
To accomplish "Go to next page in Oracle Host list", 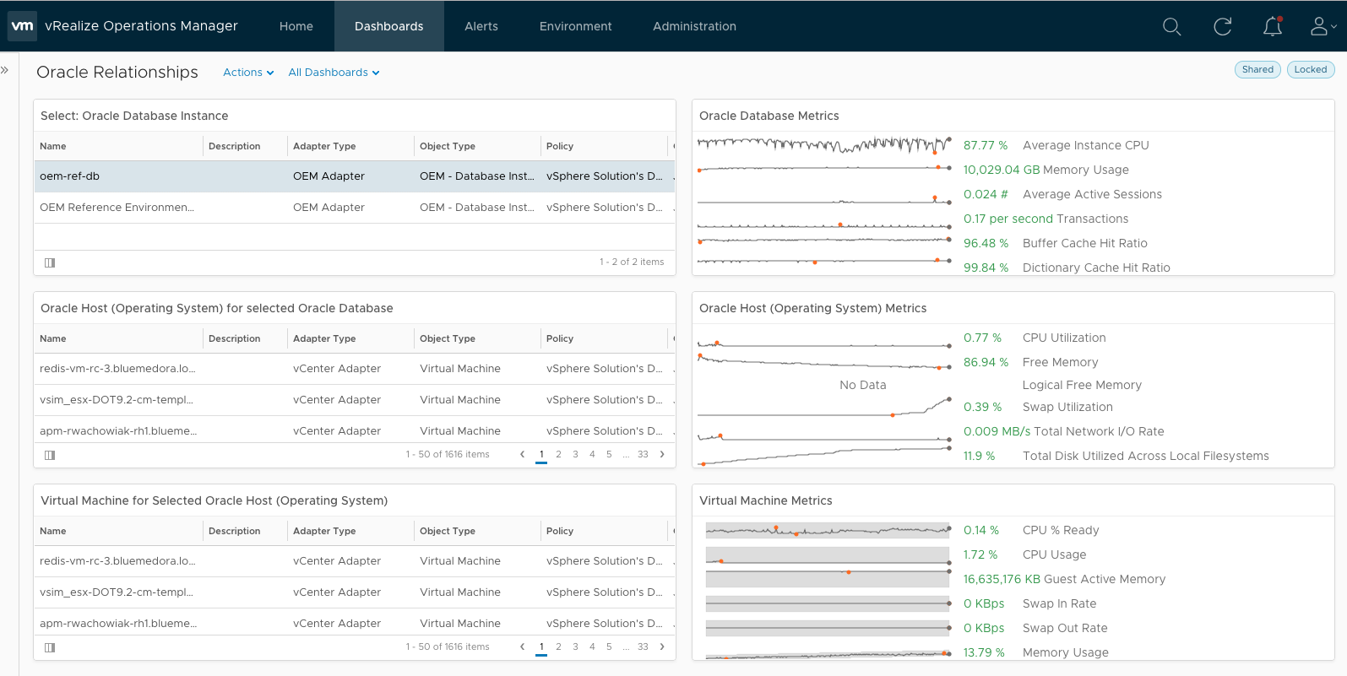I will coord(662,454).
